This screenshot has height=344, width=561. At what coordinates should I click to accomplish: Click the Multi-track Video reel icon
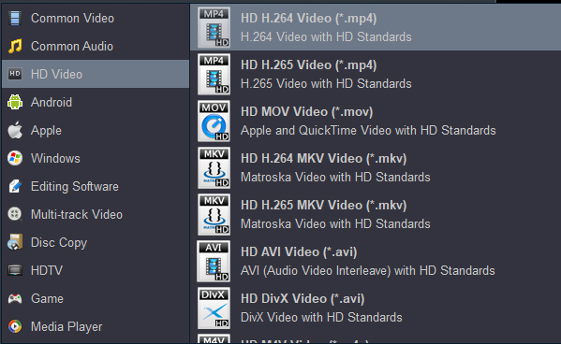[x=15, y=214]
